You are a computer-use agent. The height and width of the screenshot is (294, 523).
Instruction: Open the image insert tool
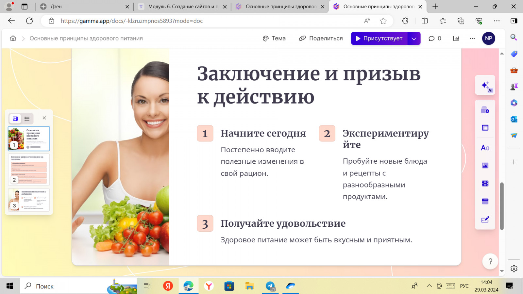point(485,166)
